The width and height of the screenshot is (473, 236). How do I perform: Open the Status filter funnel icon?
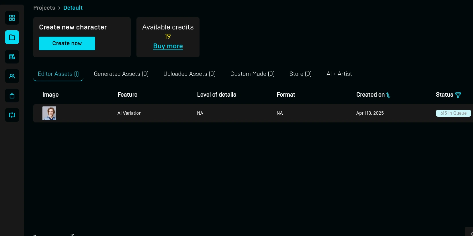458,95
